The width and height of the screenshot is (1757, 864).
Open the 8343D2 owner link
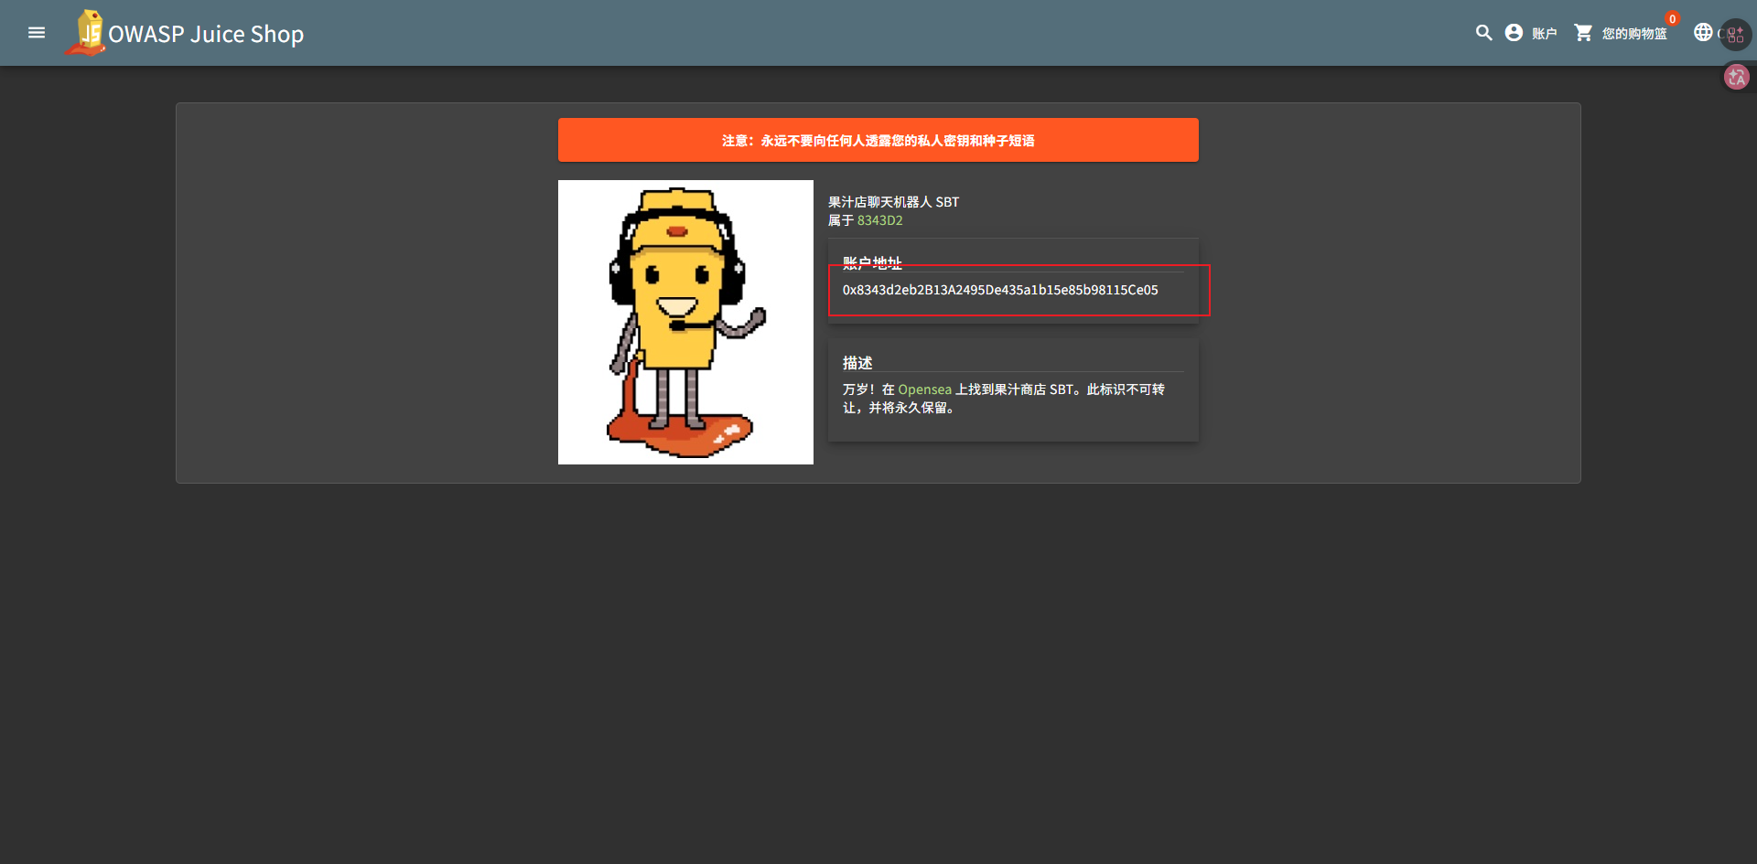tap(879, 220)
